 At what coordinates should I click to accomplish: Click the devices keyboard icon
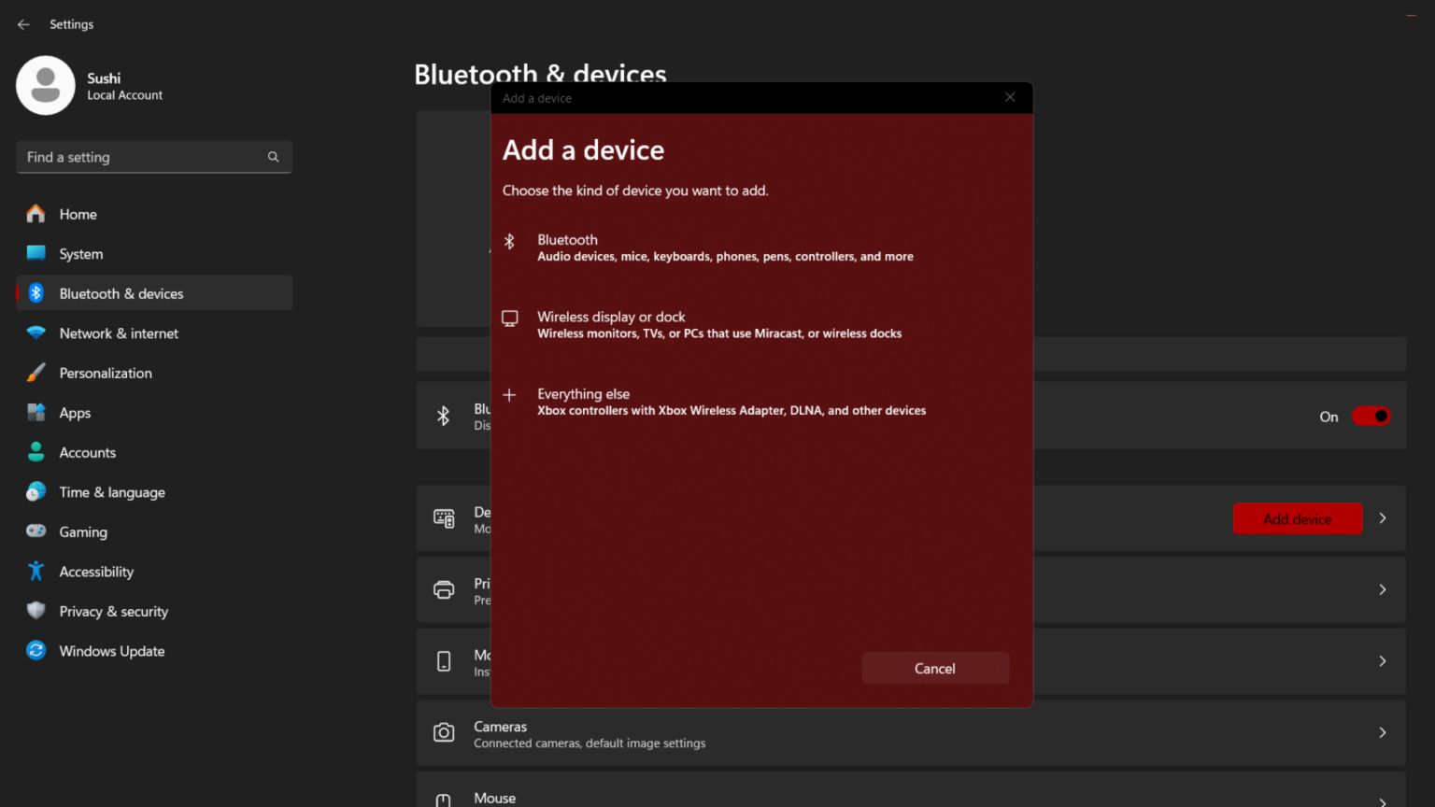coord(444,518)
